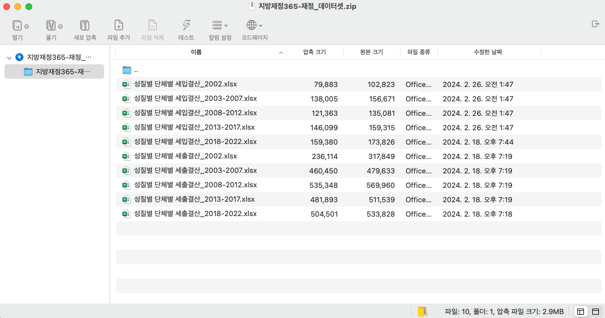
Task: Sort by the 이름 column header
Action: click(196, 52)
